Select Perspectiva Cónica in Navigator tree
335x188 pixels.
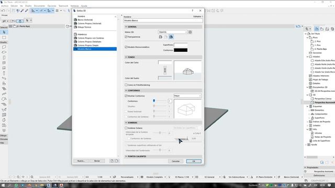click(323, 99)
